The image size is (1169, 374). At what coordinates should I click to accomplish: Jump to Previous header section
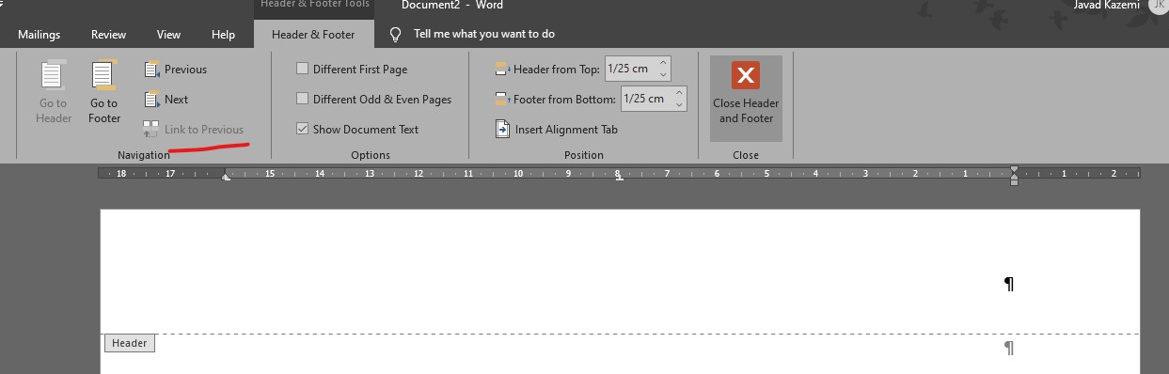[x=176, y=70]
